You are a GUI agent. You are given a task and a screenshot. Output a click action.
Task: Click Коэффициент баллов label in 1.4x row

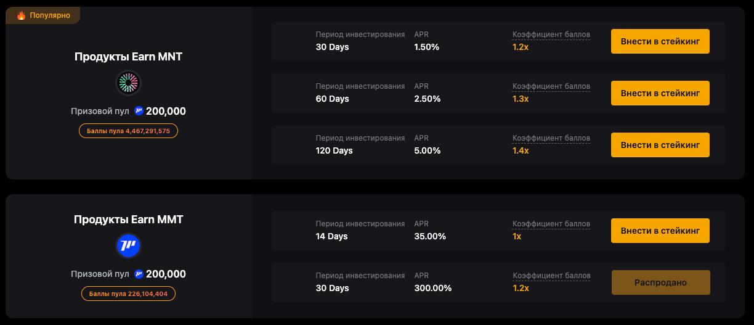tap(551, 138)
